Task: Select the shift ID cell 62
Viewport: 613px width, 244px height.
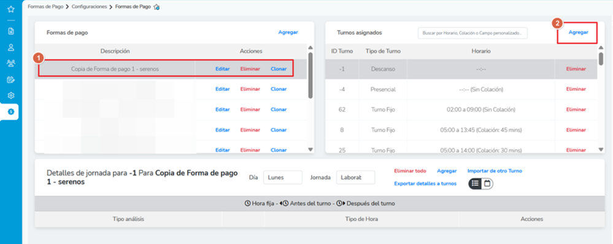Action: tap(342, 110)
